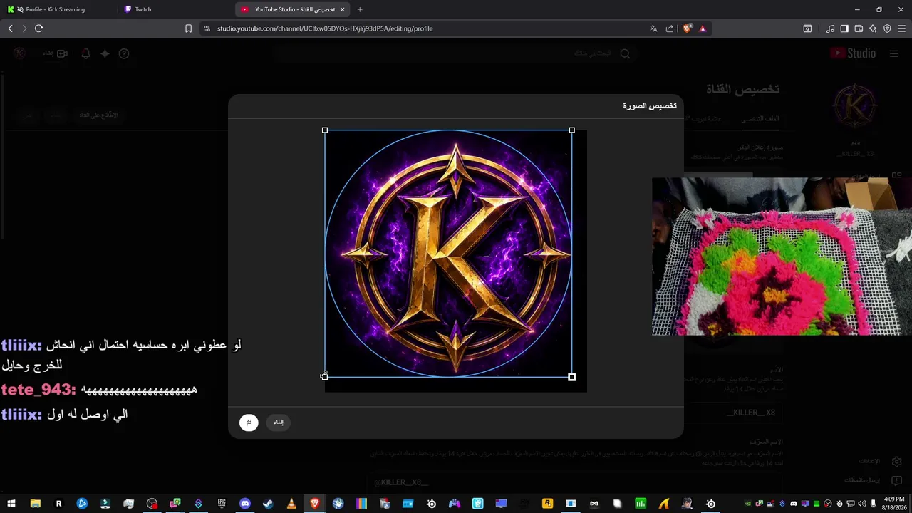Click the bottom-right crop handle
The width and height of the screenshot is (912, 513).
point(571,377)
